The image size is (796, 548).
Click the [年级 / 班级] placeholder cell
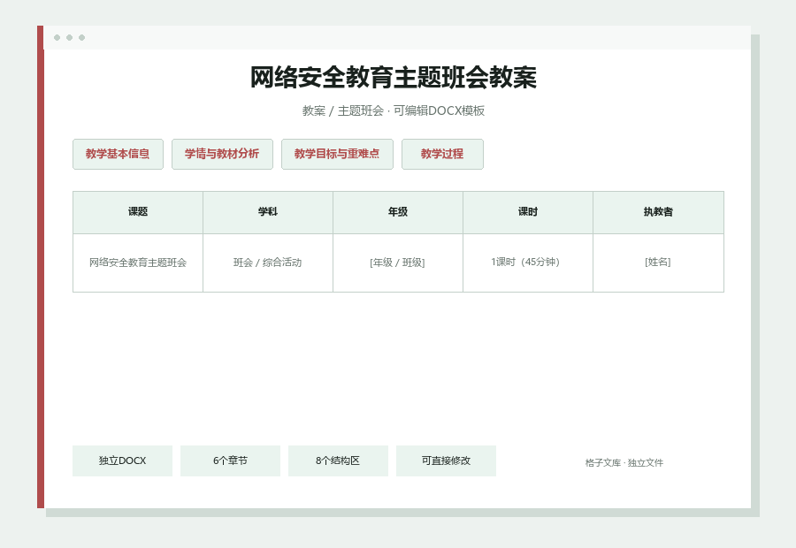pos(398,263)
